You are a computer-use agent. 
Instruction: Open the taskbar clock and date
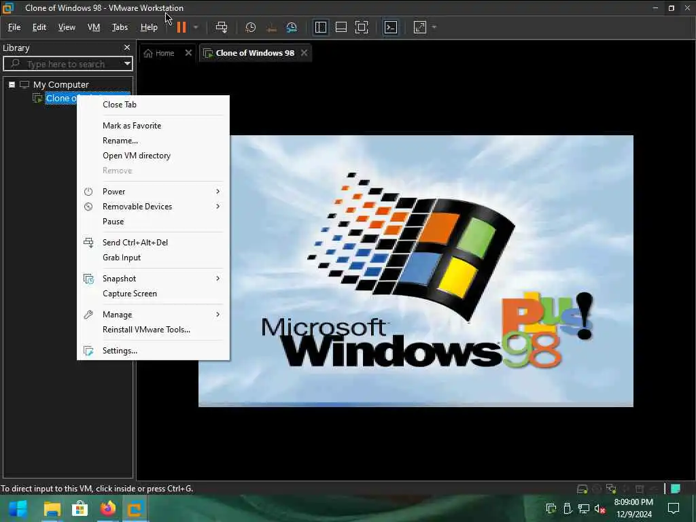pyautogui.click(x=633, y=508)
